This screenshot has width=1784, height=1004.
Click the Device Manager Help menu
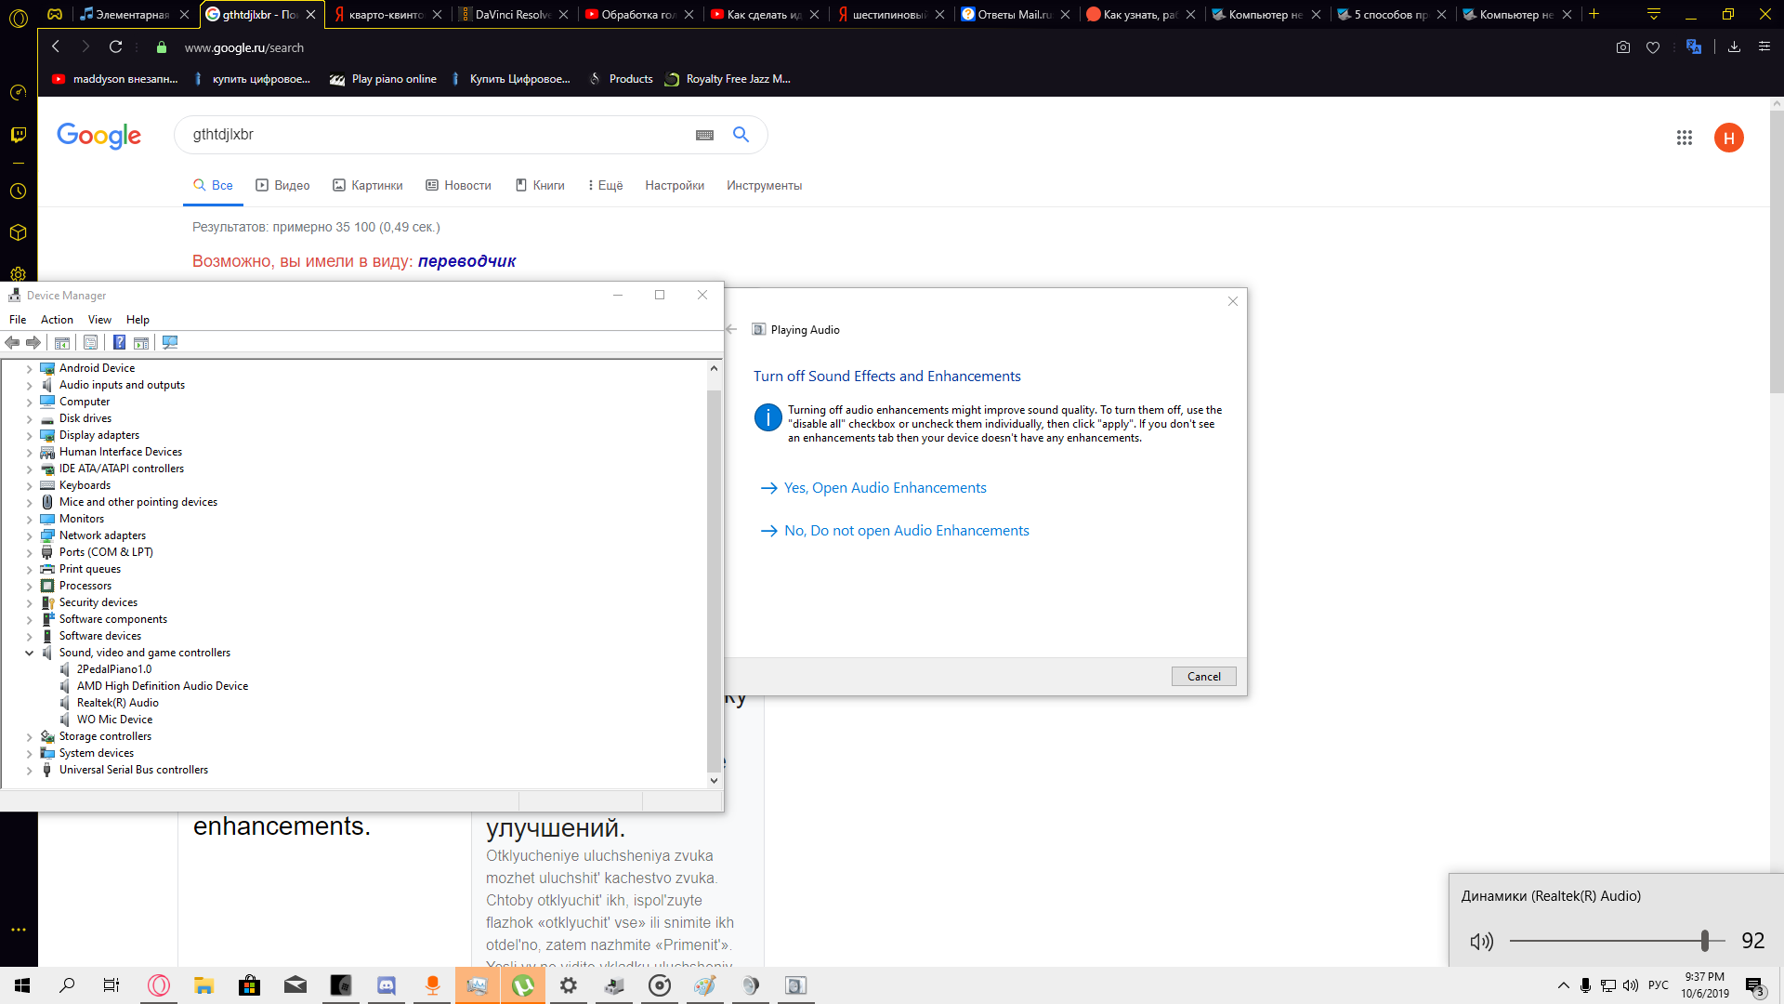click(138, 319)
